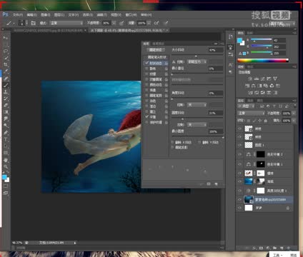
Task: Enable the Flip X Jitter checkbox
Action: tap(172, 142)
